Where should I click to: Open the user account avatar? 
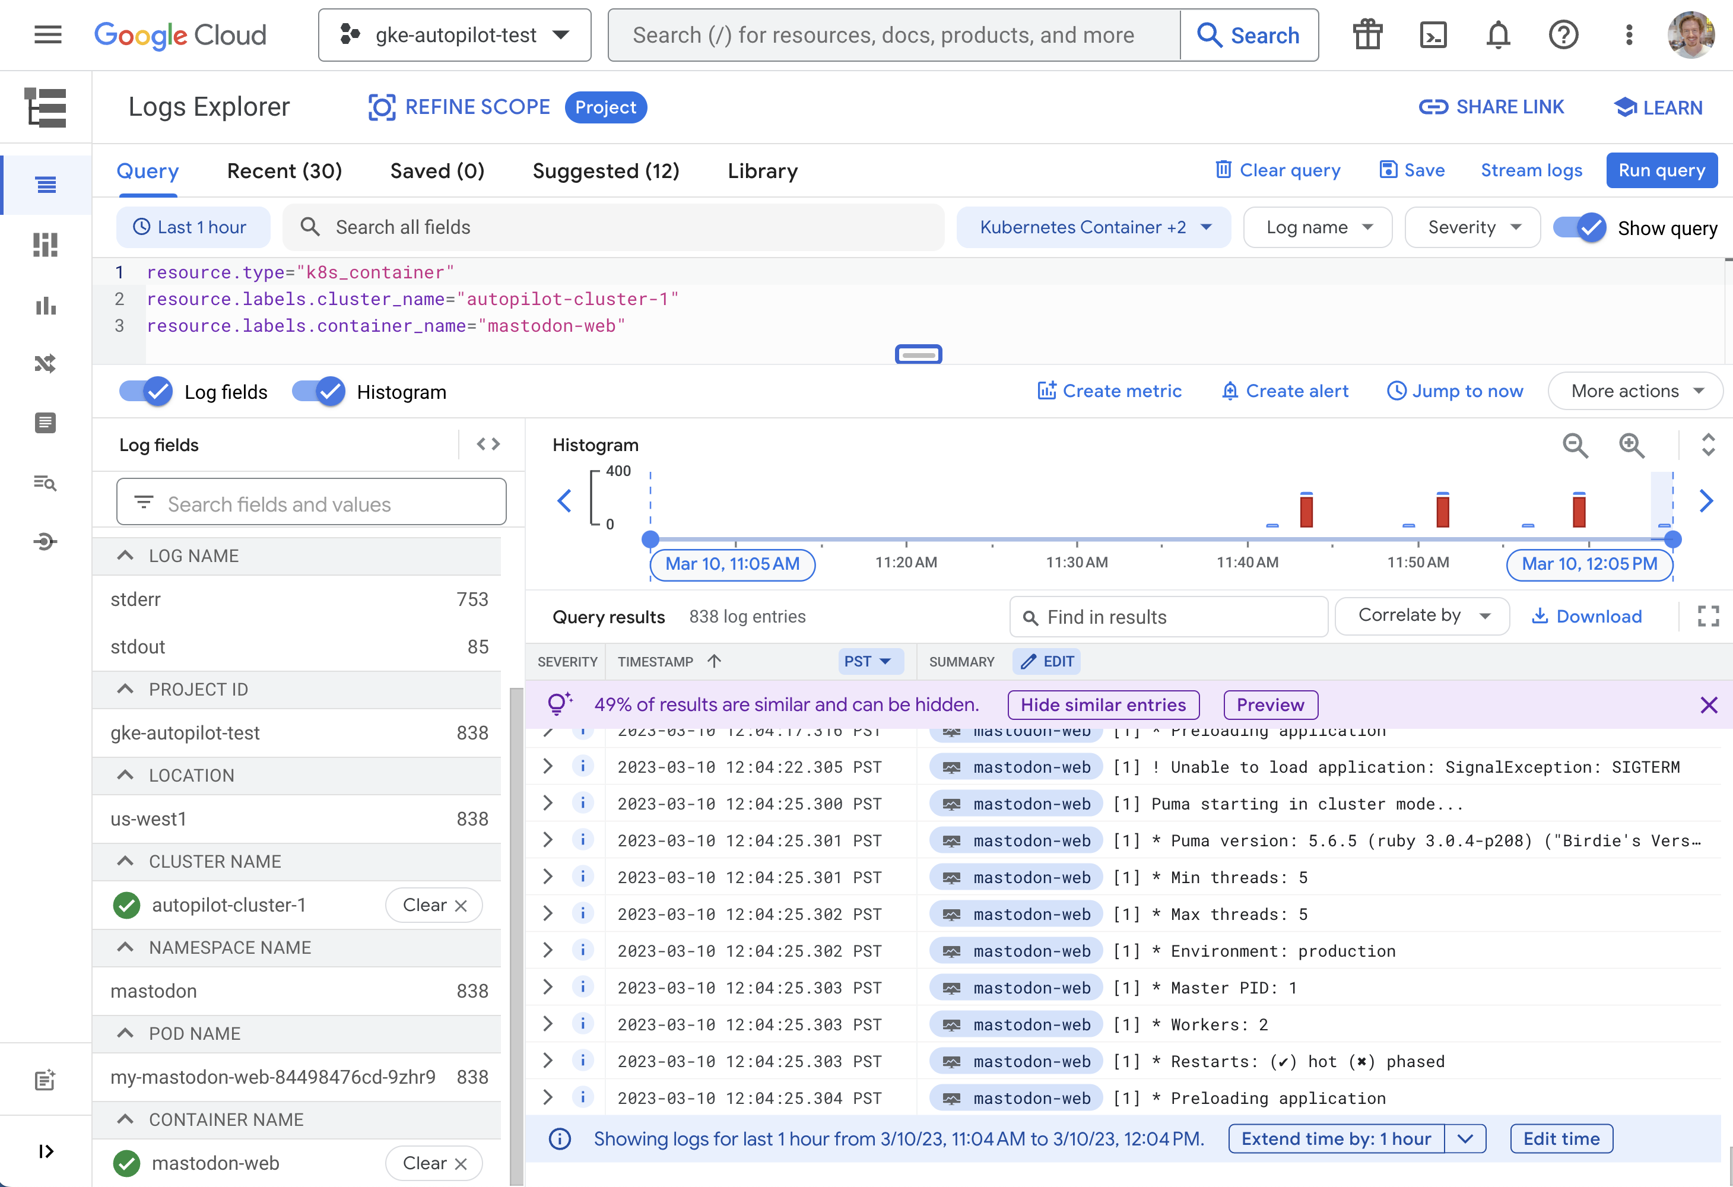[x=1690, y=34]
